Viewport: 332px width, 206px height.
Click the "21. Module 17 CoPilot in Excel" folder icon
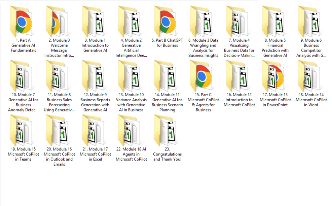(93, 130)
